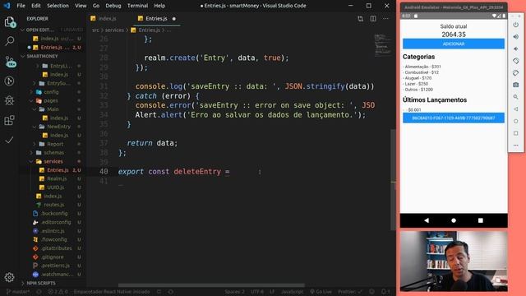
Task: Click emulator volume up button
Action: pos(516,36)
